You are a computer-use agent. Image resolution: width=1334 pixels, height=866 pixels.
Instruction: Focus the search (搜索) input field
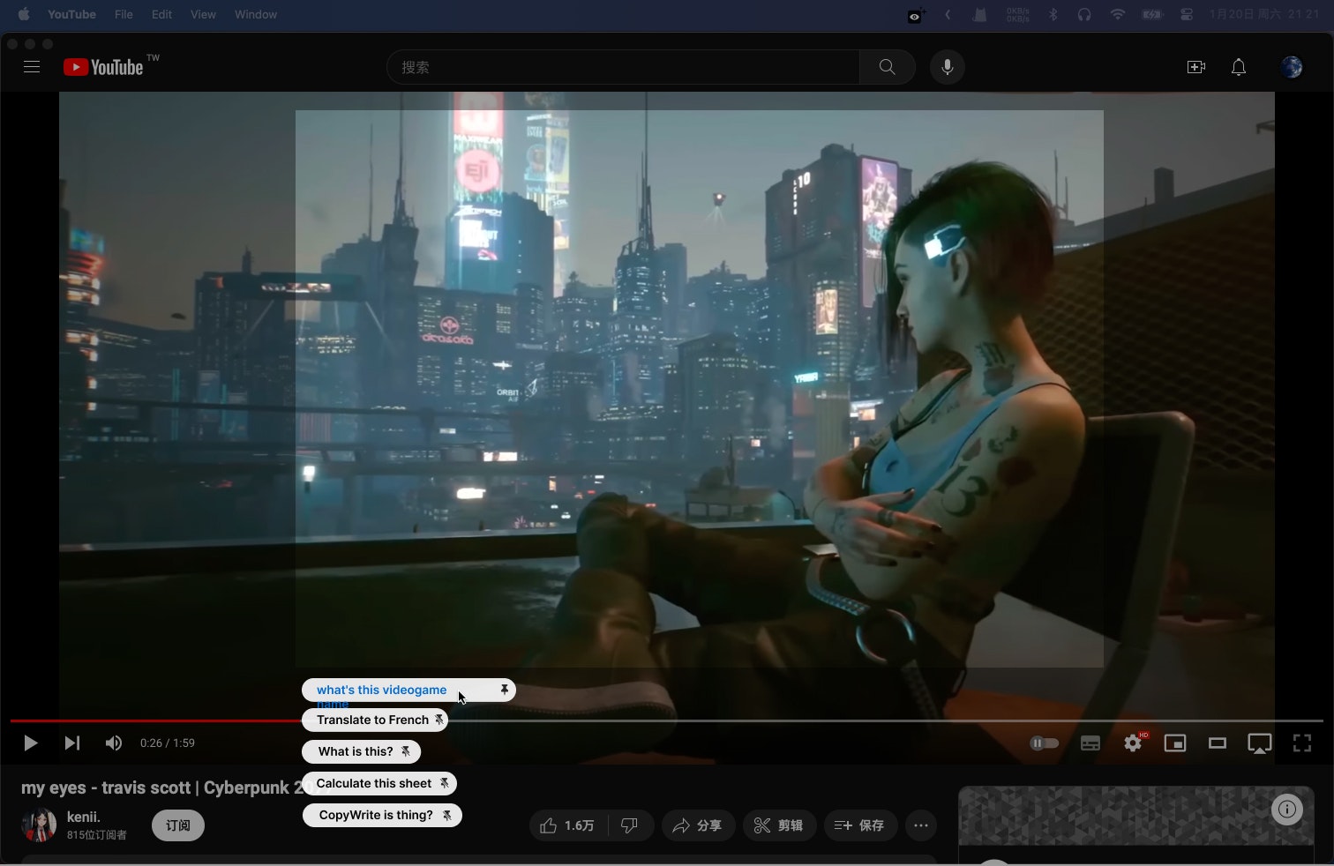point(623,67)
